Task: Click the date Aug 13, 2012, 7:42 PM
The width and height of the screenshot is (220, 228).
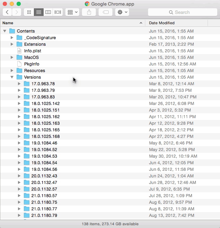Action: point(172,215)
